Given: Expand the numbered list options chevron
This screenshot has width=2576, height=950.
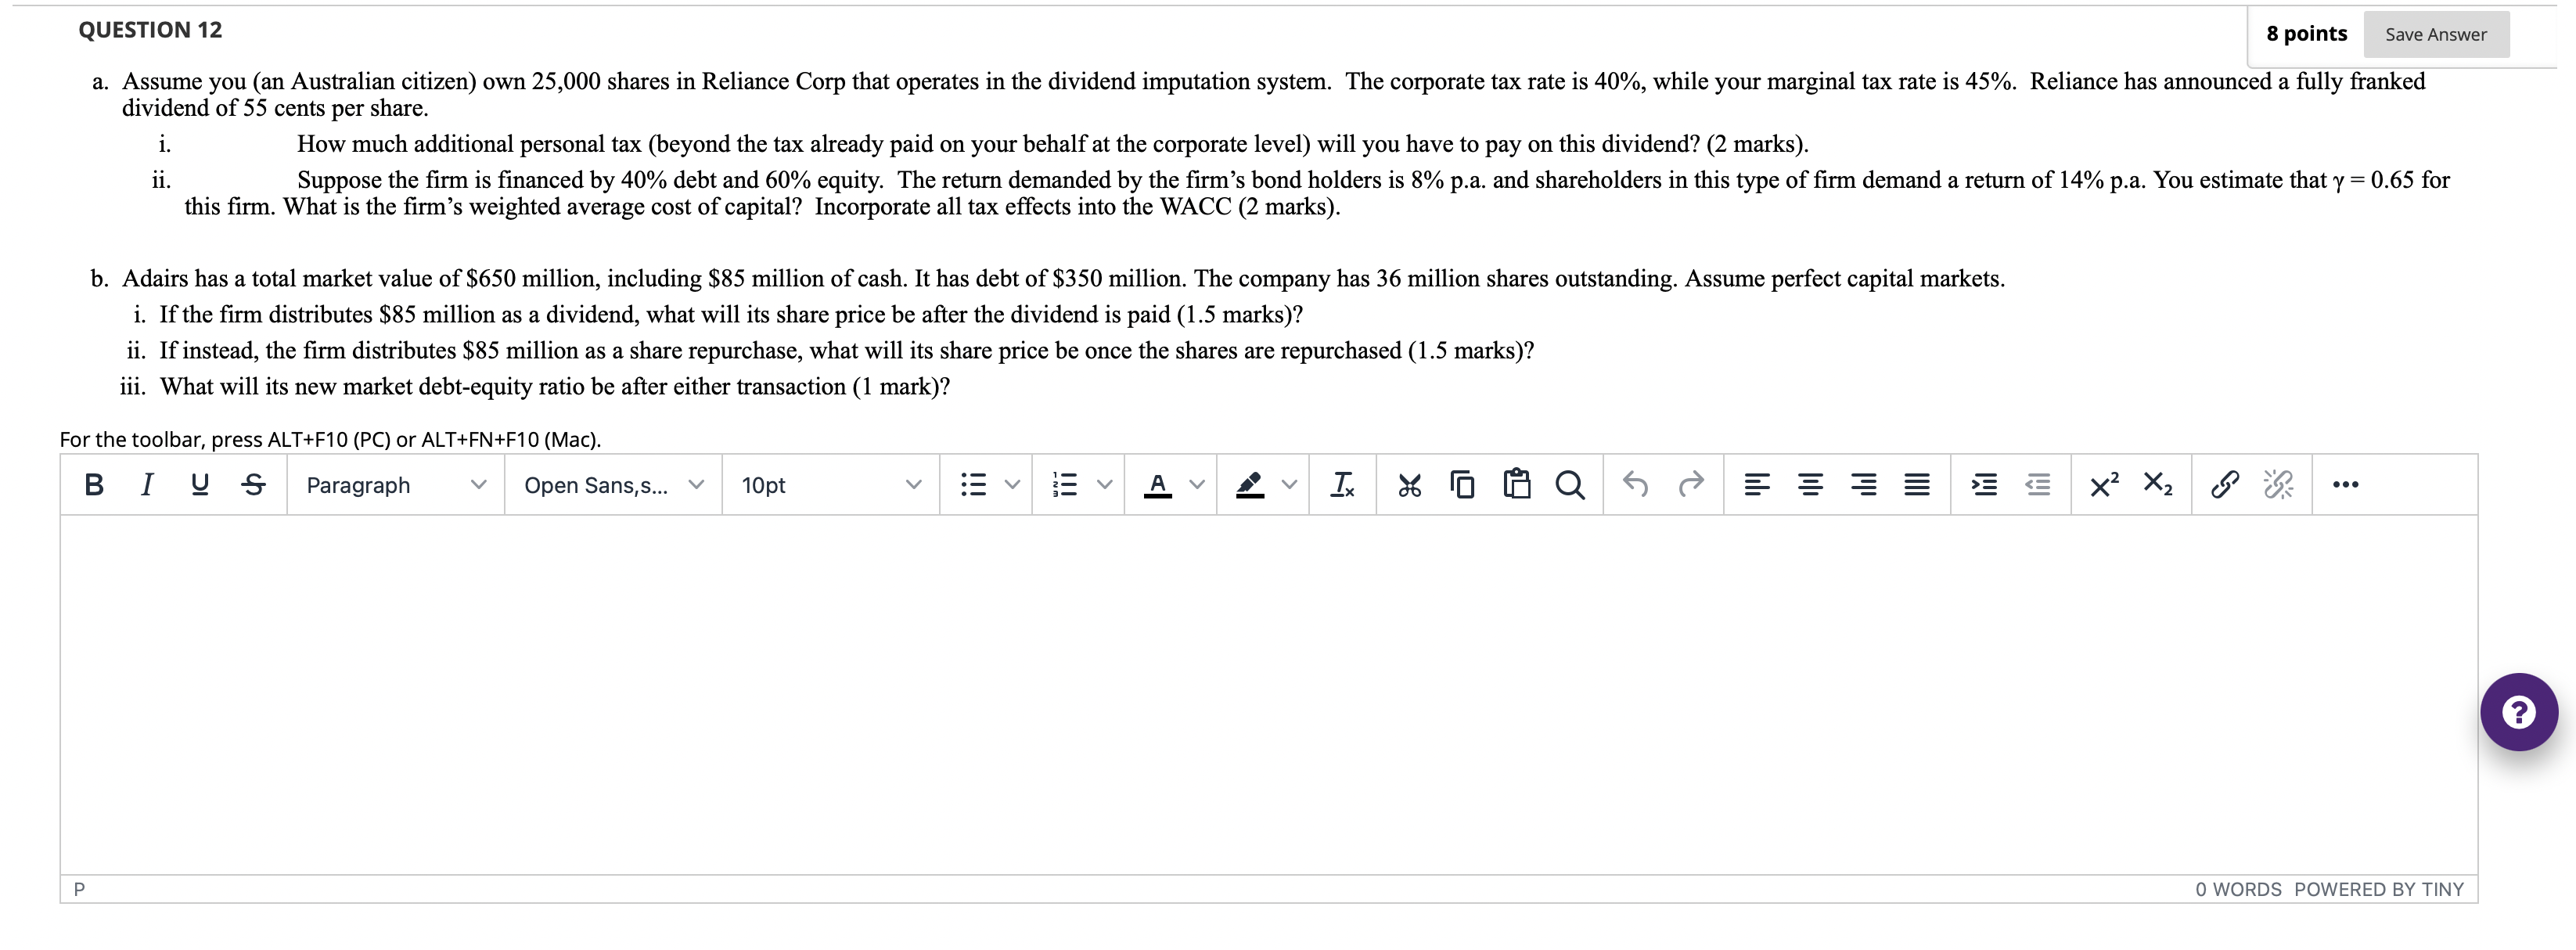Looking at the screenshot, I should (x=1105, y=485).
